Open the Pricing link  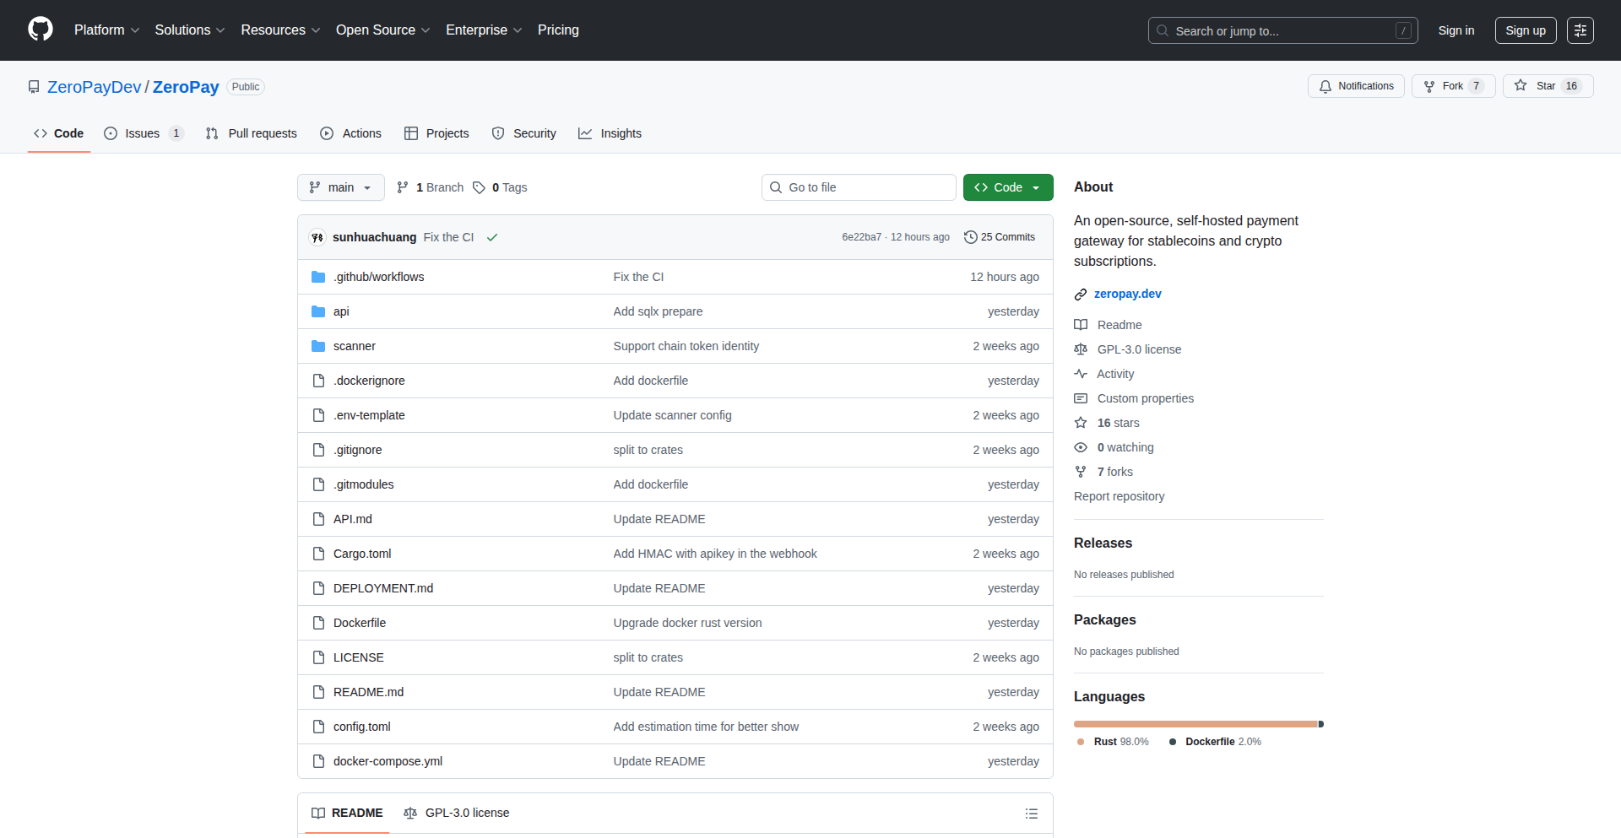point(558,30)
